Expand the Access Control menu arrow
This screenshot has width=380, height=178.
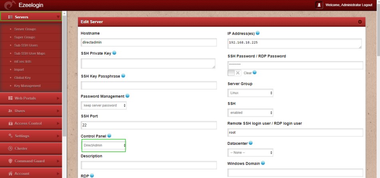[58, 123]
